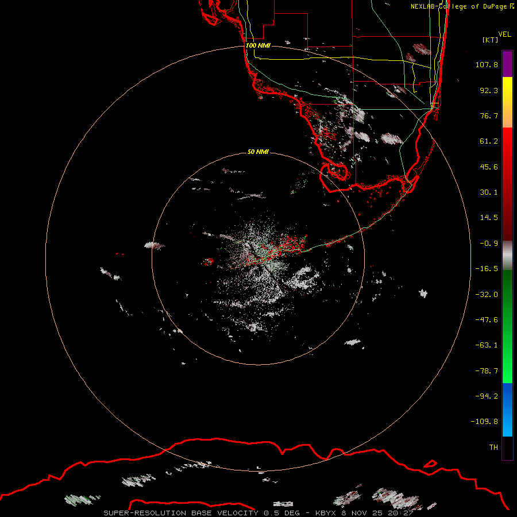Select the 45.6 scale value
The width and height of the screenshot is (517, 517).
point(489,167)
